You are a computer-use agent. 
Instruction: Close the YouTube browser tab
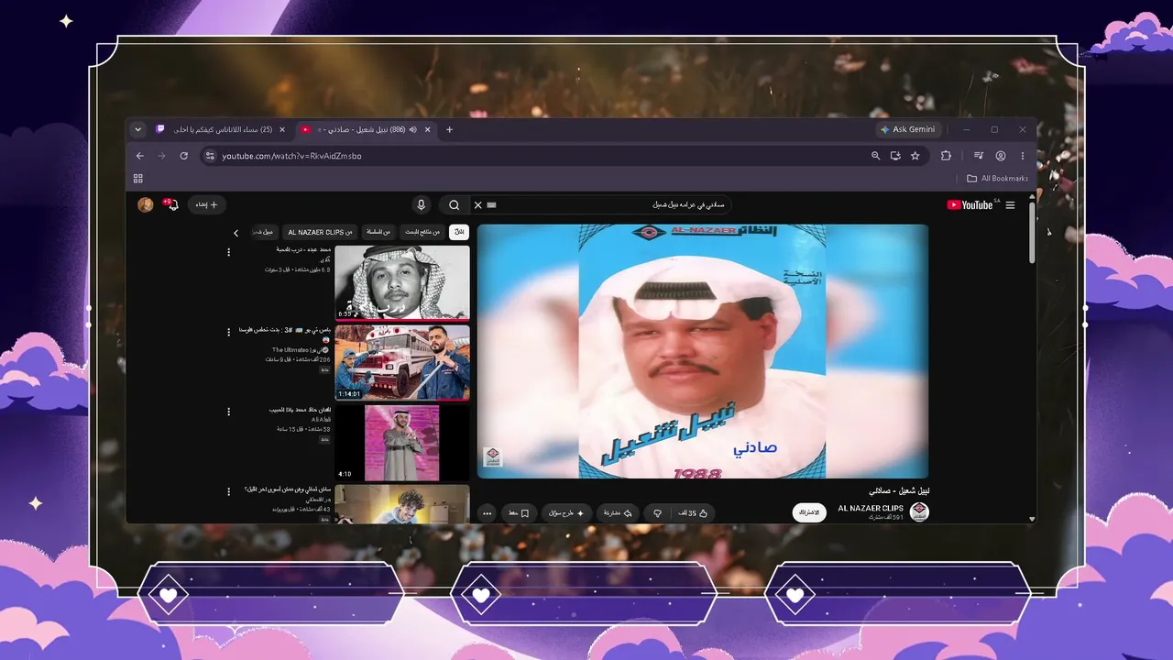(428, 129)
